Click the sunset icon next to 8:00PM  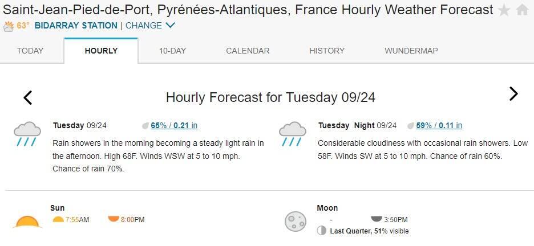114,219
